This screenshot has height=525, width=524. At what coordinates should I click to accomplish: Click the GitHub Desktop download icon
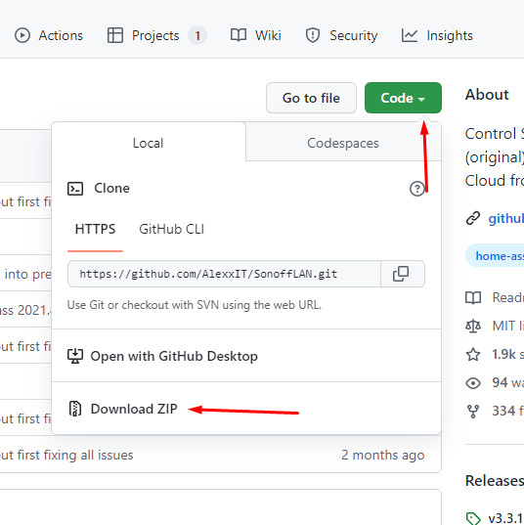75,356
